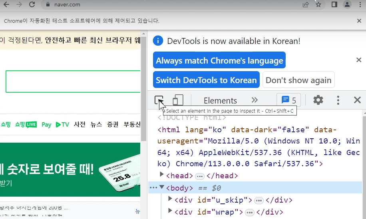Toggle device toolbar in DevTools
Image resolution: width=366 pixels, height=219 pixels.
click(178, 100)
